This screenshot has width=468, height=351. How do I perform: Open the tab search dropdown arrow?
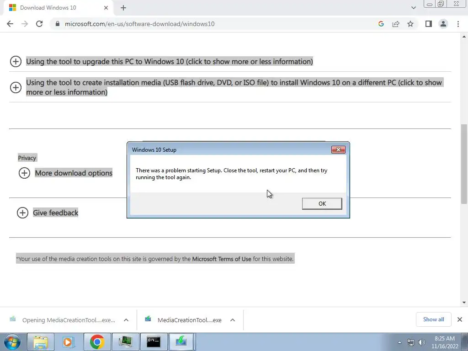413,8
